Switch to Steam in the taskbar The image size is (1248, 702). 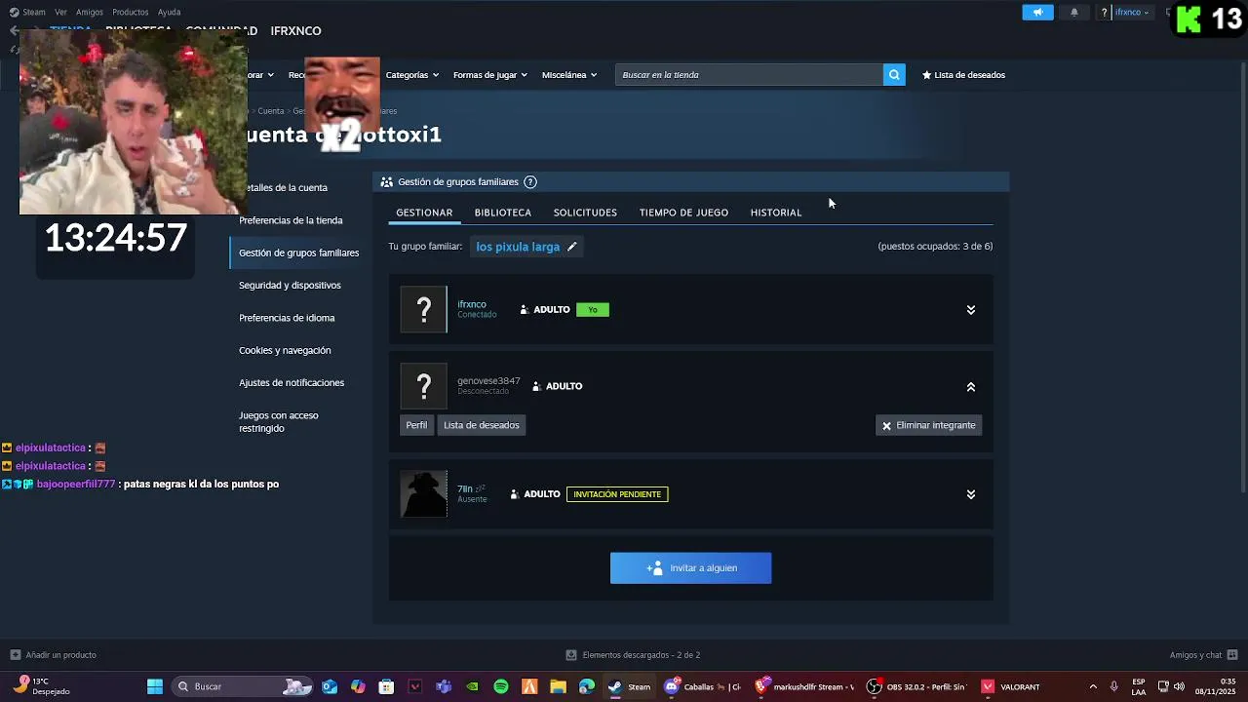point(629,686)
